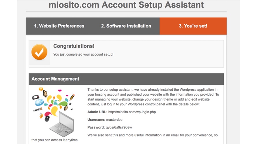Click the padlock icon in the illustration
This screenshot has height=144, width=260.
tap(41, 115)
